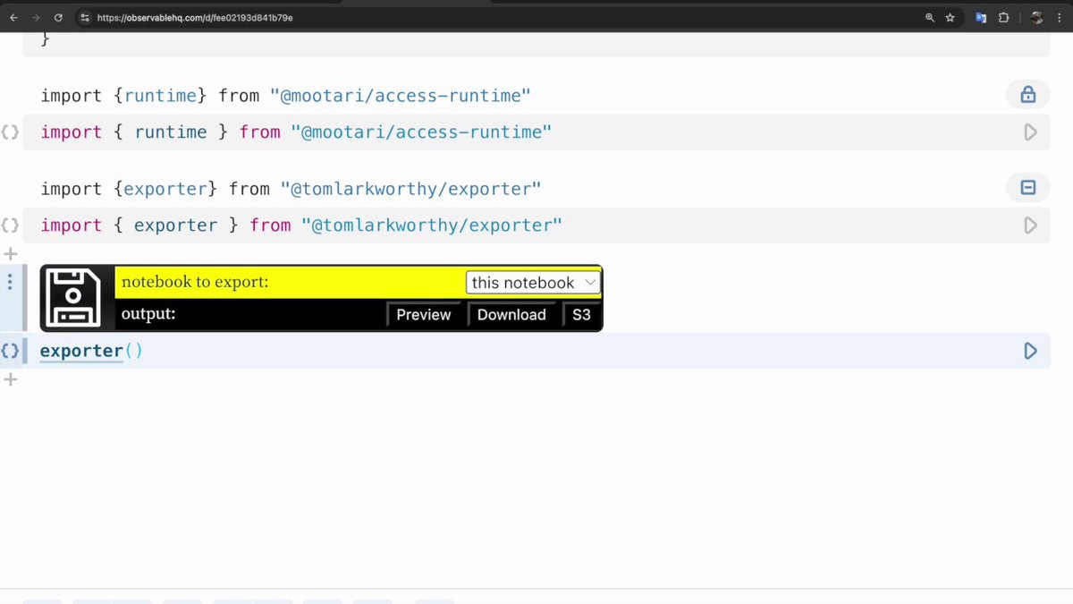
Task: Open "@tomlarkworthy/exporter" link in rendered import
Action: click(x=411, y=188)
